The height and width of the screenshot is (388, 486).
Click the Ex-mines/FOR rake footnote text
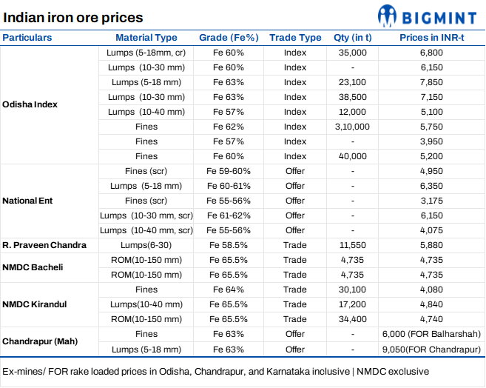[215, 370]
